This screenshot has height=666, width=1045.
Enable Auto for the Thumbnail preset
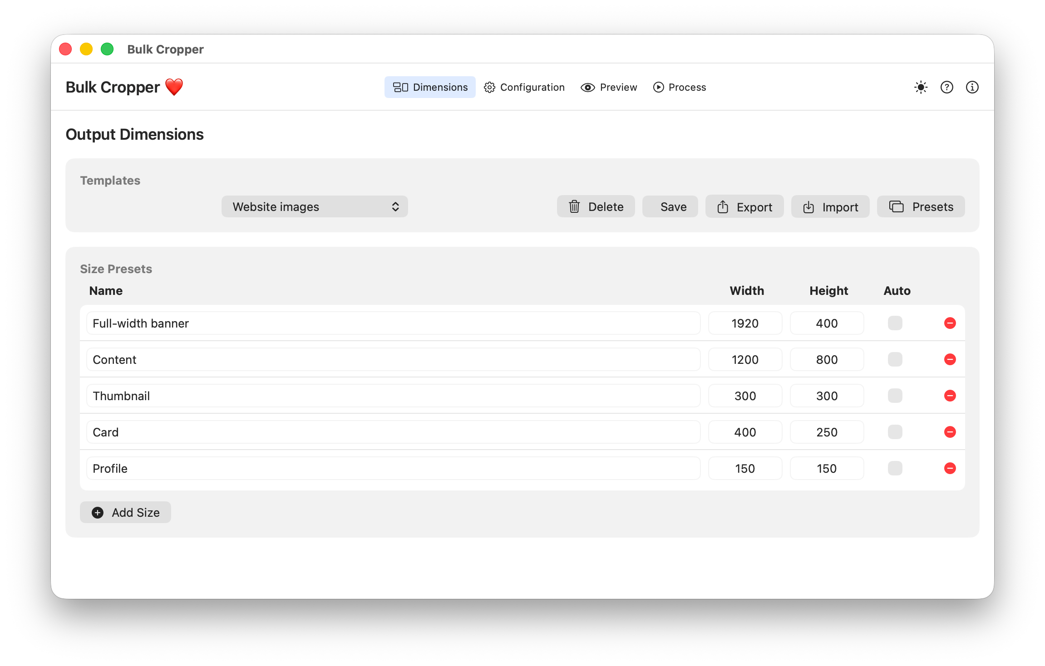coord(894,395)
